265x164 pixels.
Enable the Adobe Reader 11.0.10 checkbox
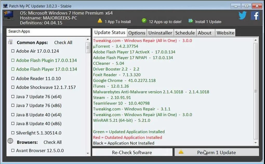(x=13, y=78)
